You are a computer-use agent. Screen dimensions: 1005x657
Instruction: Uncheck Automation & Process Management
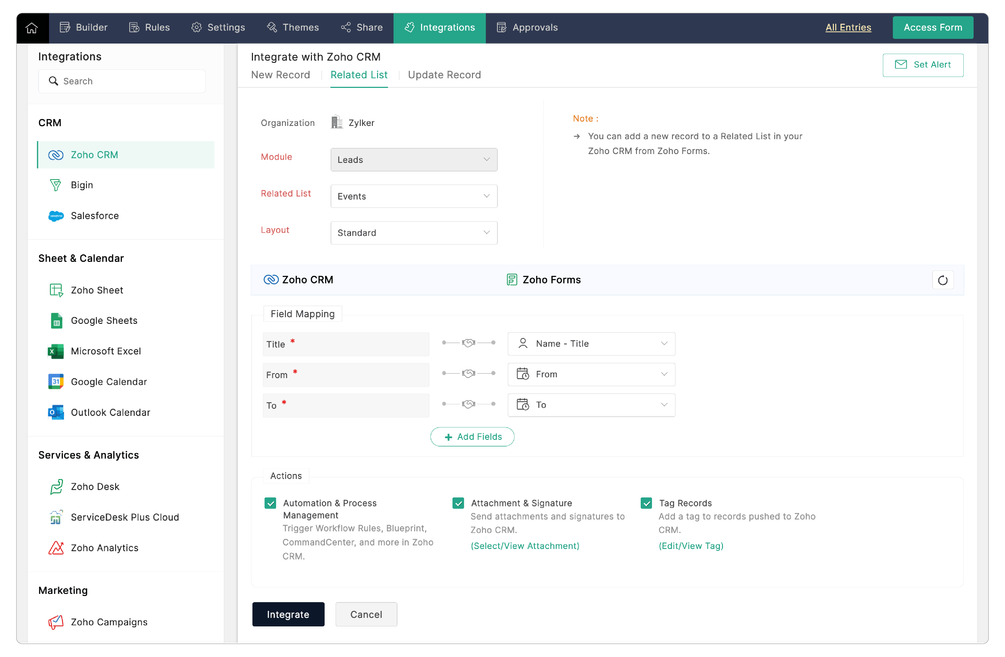[270, 503]
